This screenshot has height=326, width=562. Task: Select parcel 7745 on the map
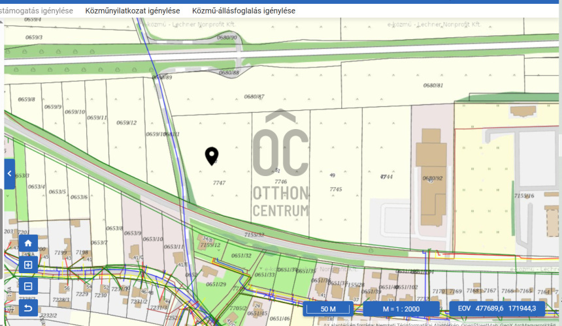click(335, 189)
